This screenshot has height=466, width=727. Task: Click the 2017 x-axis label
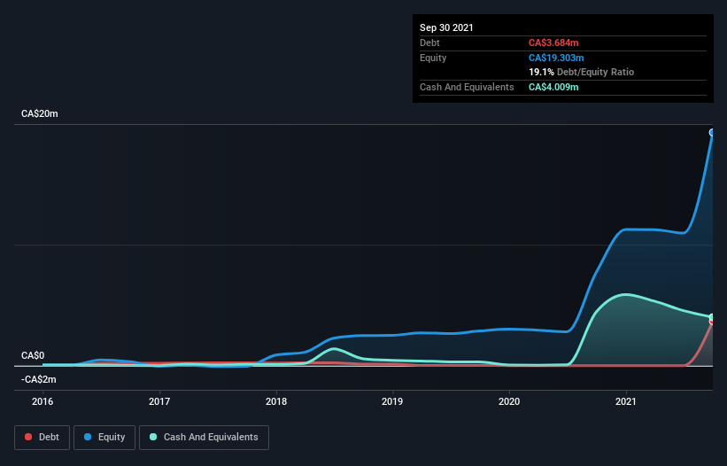click(x=159, y=401)
